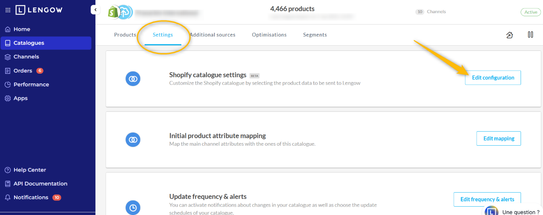Image resolution: width=543 pixels, height=215 pixels.
Task: Switch to the Optimisations tab
Action: point(269,35)
